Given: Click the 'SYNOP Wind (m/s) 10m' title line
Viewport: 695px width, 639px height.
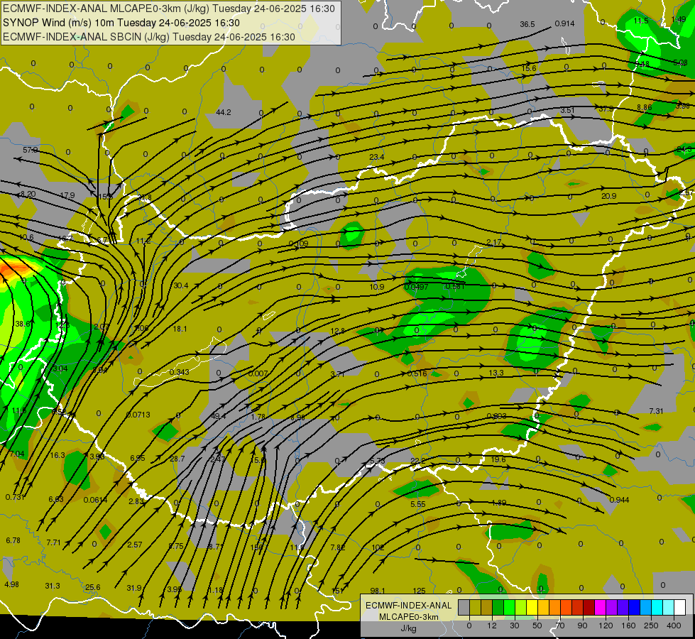Looking at the screenshot, I should 121,23.
